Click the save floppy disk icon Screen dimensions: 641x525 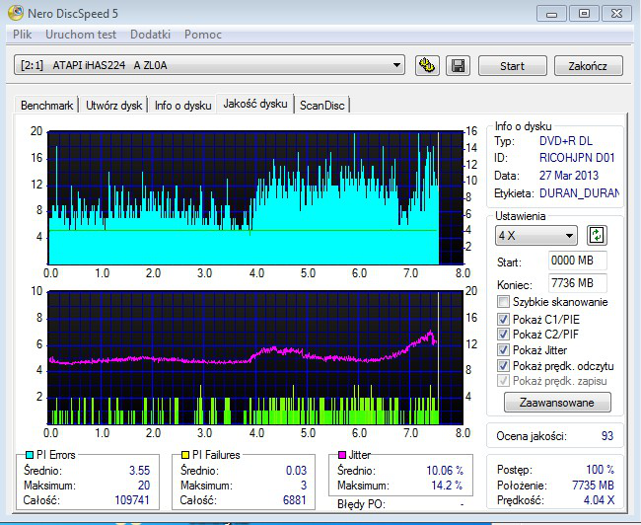[x=458, y=65]
